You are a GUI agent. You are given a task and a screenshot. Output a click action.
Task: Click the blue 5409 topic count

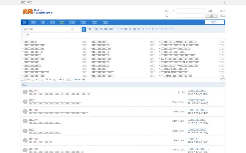175,121
